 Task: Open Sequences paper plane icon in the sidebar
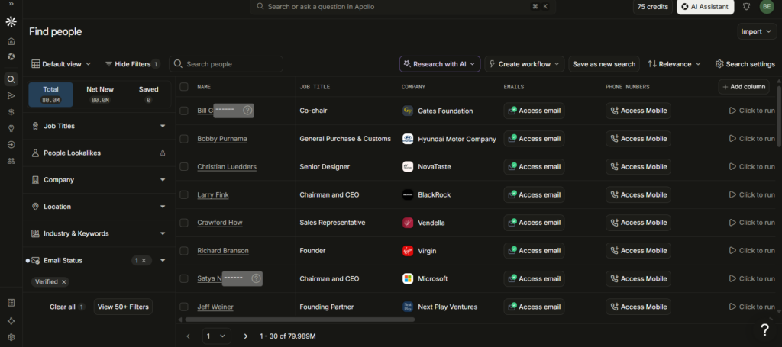[11, 95]
